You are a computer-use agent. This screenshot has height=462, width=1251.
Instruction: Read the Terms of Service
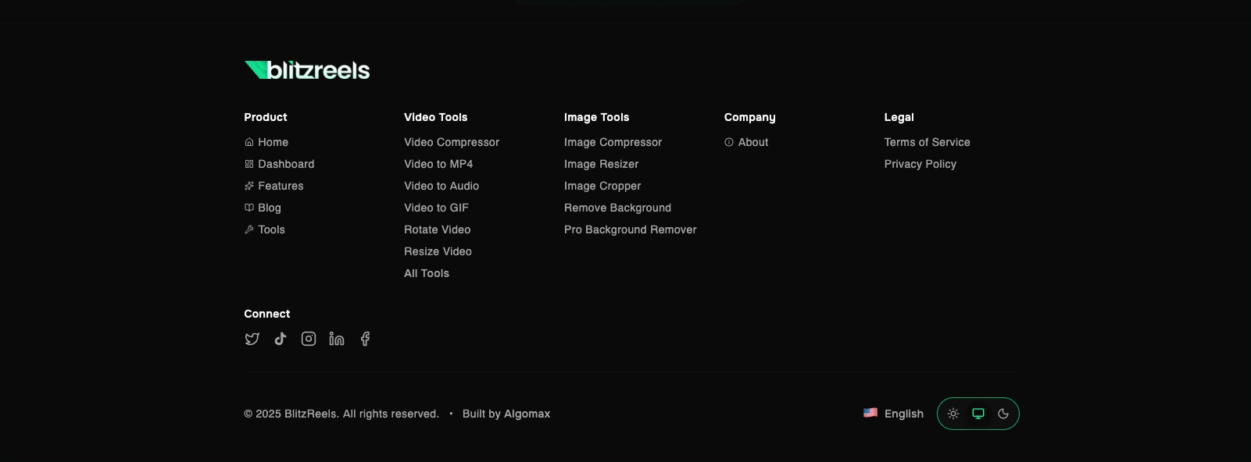point(927,142)
